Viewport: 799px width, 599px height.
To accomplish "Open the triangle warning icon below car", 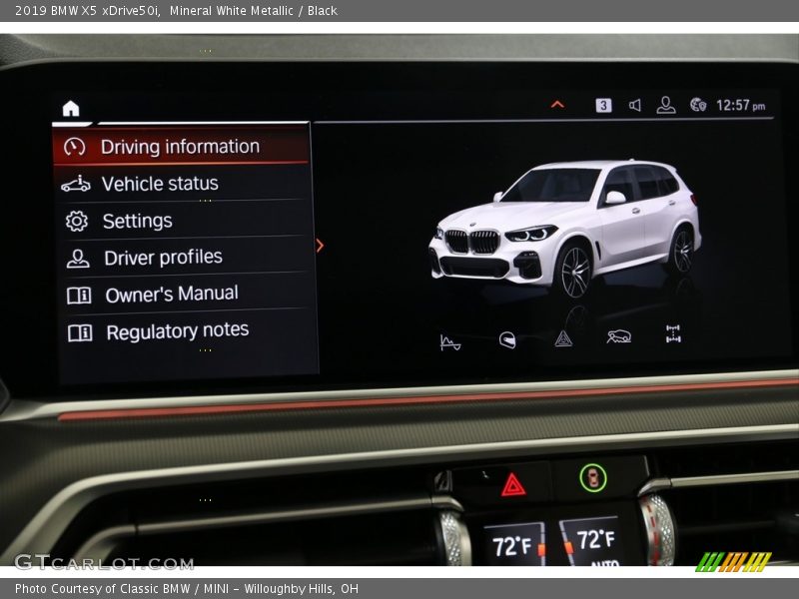I will tap(563, 338).
